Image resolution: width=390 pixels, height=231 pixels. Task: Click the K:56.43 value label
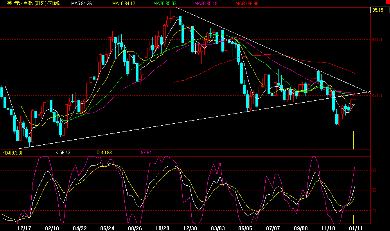pyautogui.click(x=63, y=152)
